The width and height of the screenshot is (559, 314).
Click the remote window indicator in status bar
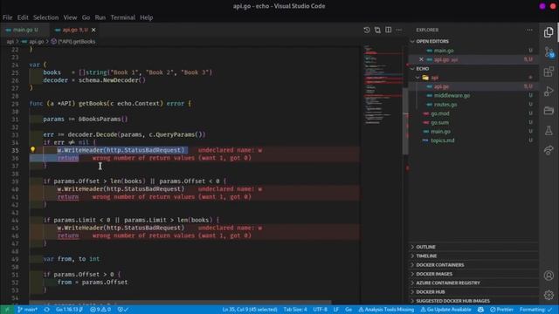pyautogui.click(x=6, y=310)
